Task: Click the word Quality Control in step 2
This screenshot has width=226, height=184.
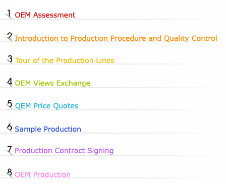Action: click(191, 38)
